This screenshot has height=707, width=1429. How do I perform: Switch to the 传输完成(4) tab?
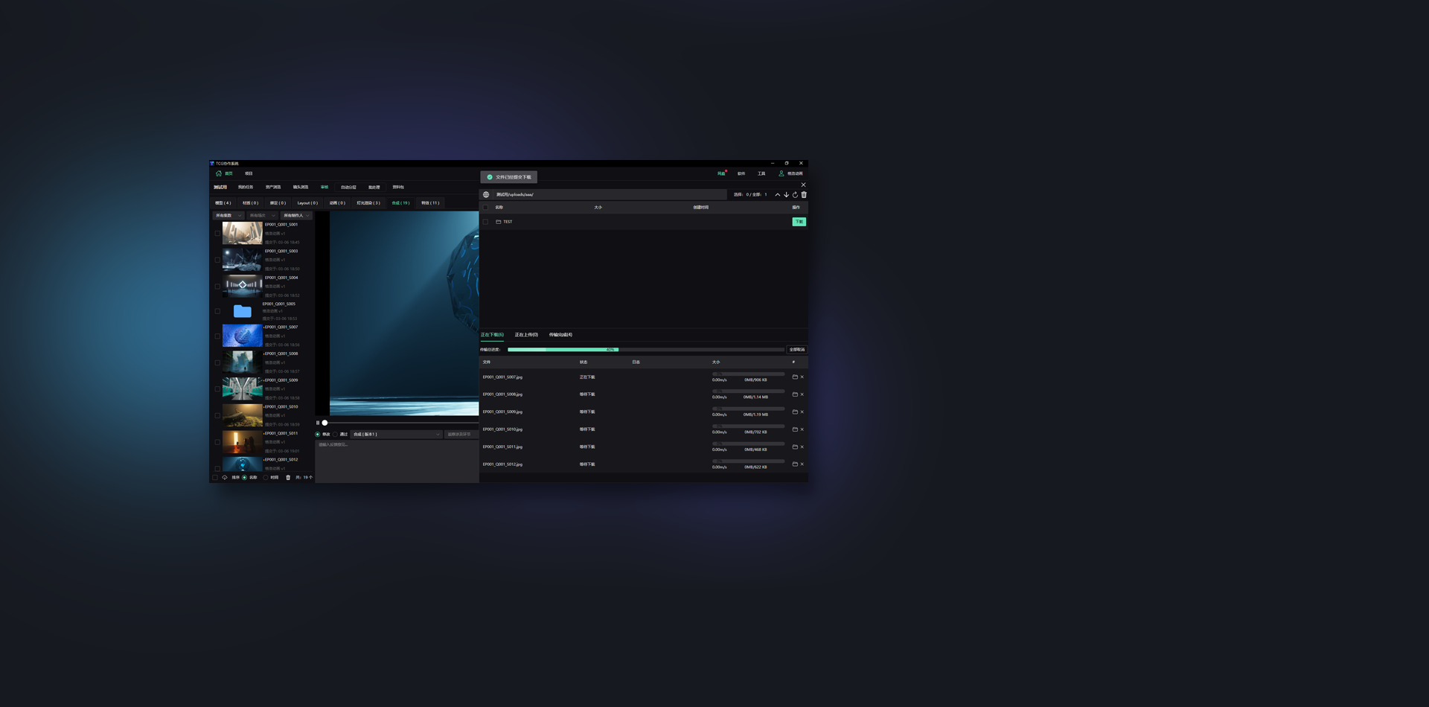pos(560,335)
